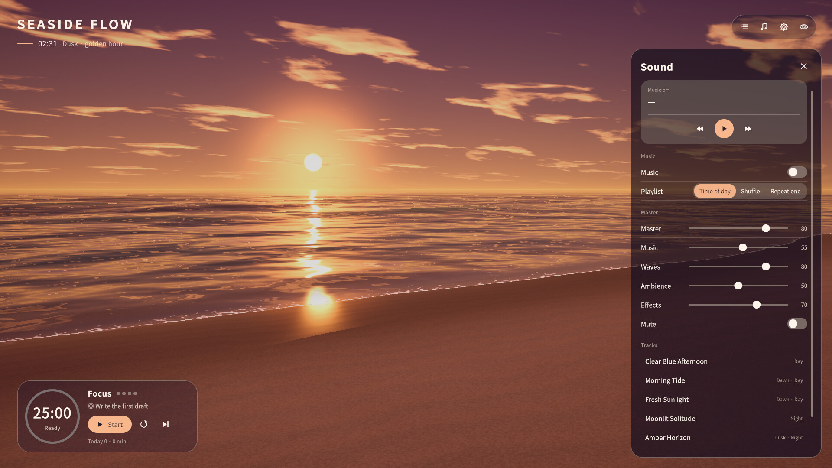Open the task list icon in top toolbar
This screenshot has width=832, height=468.
[744, 27]
